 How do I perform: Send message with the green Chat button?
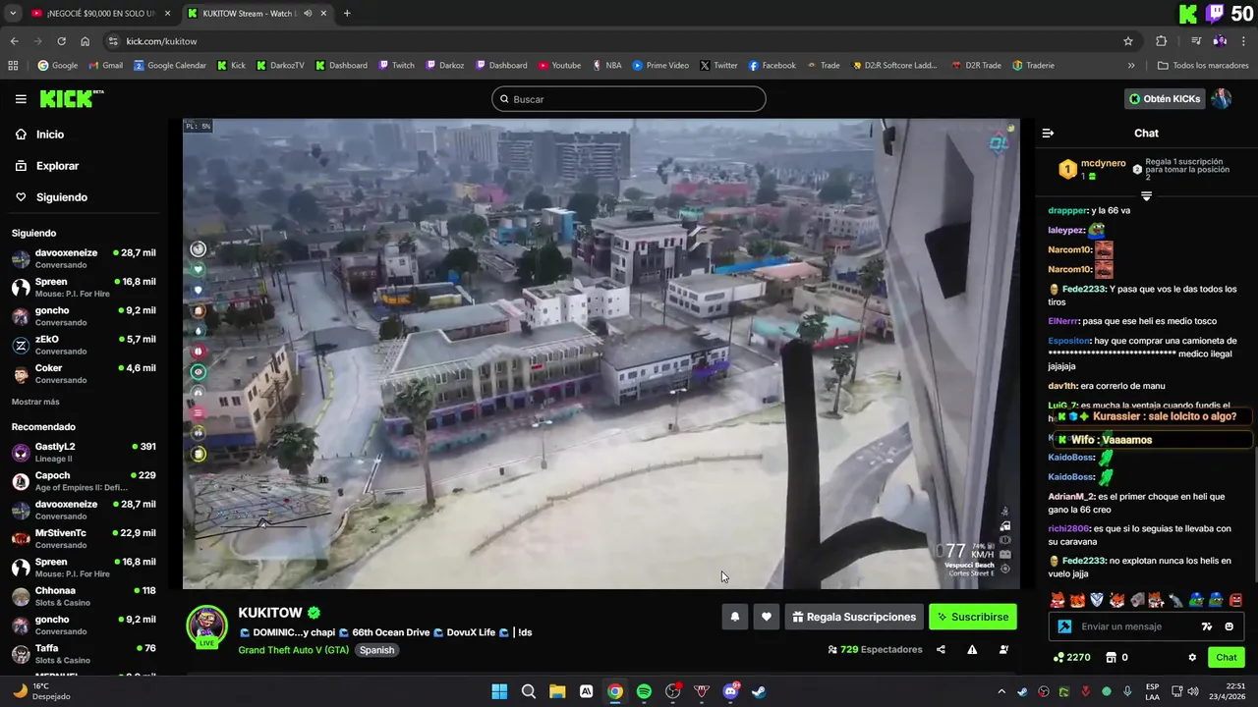click(x=1227, y=657)
